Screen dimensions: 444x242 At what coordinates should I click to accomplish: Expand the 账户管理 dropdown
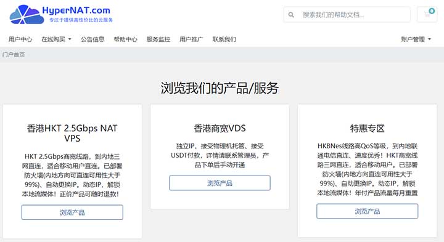pos(416,39)
